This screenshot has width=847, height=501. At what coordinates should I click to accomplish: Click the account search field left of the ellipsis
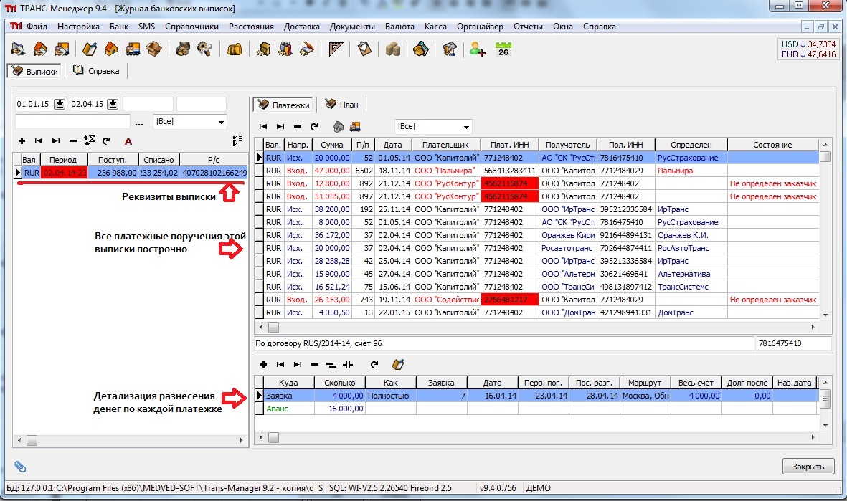(73, 122)
